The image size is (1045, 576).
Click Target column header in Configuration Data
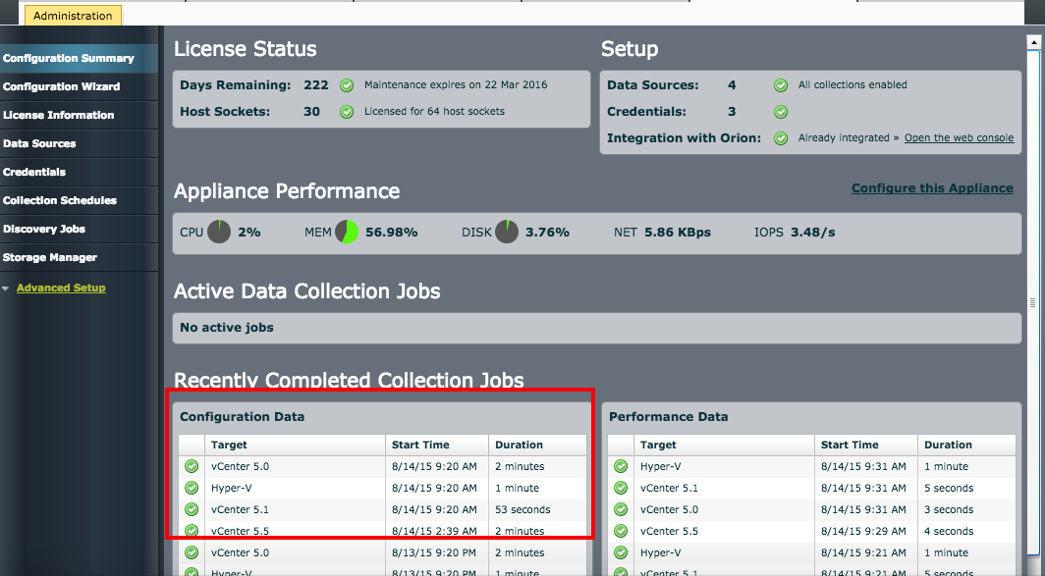tap(296, 445)
